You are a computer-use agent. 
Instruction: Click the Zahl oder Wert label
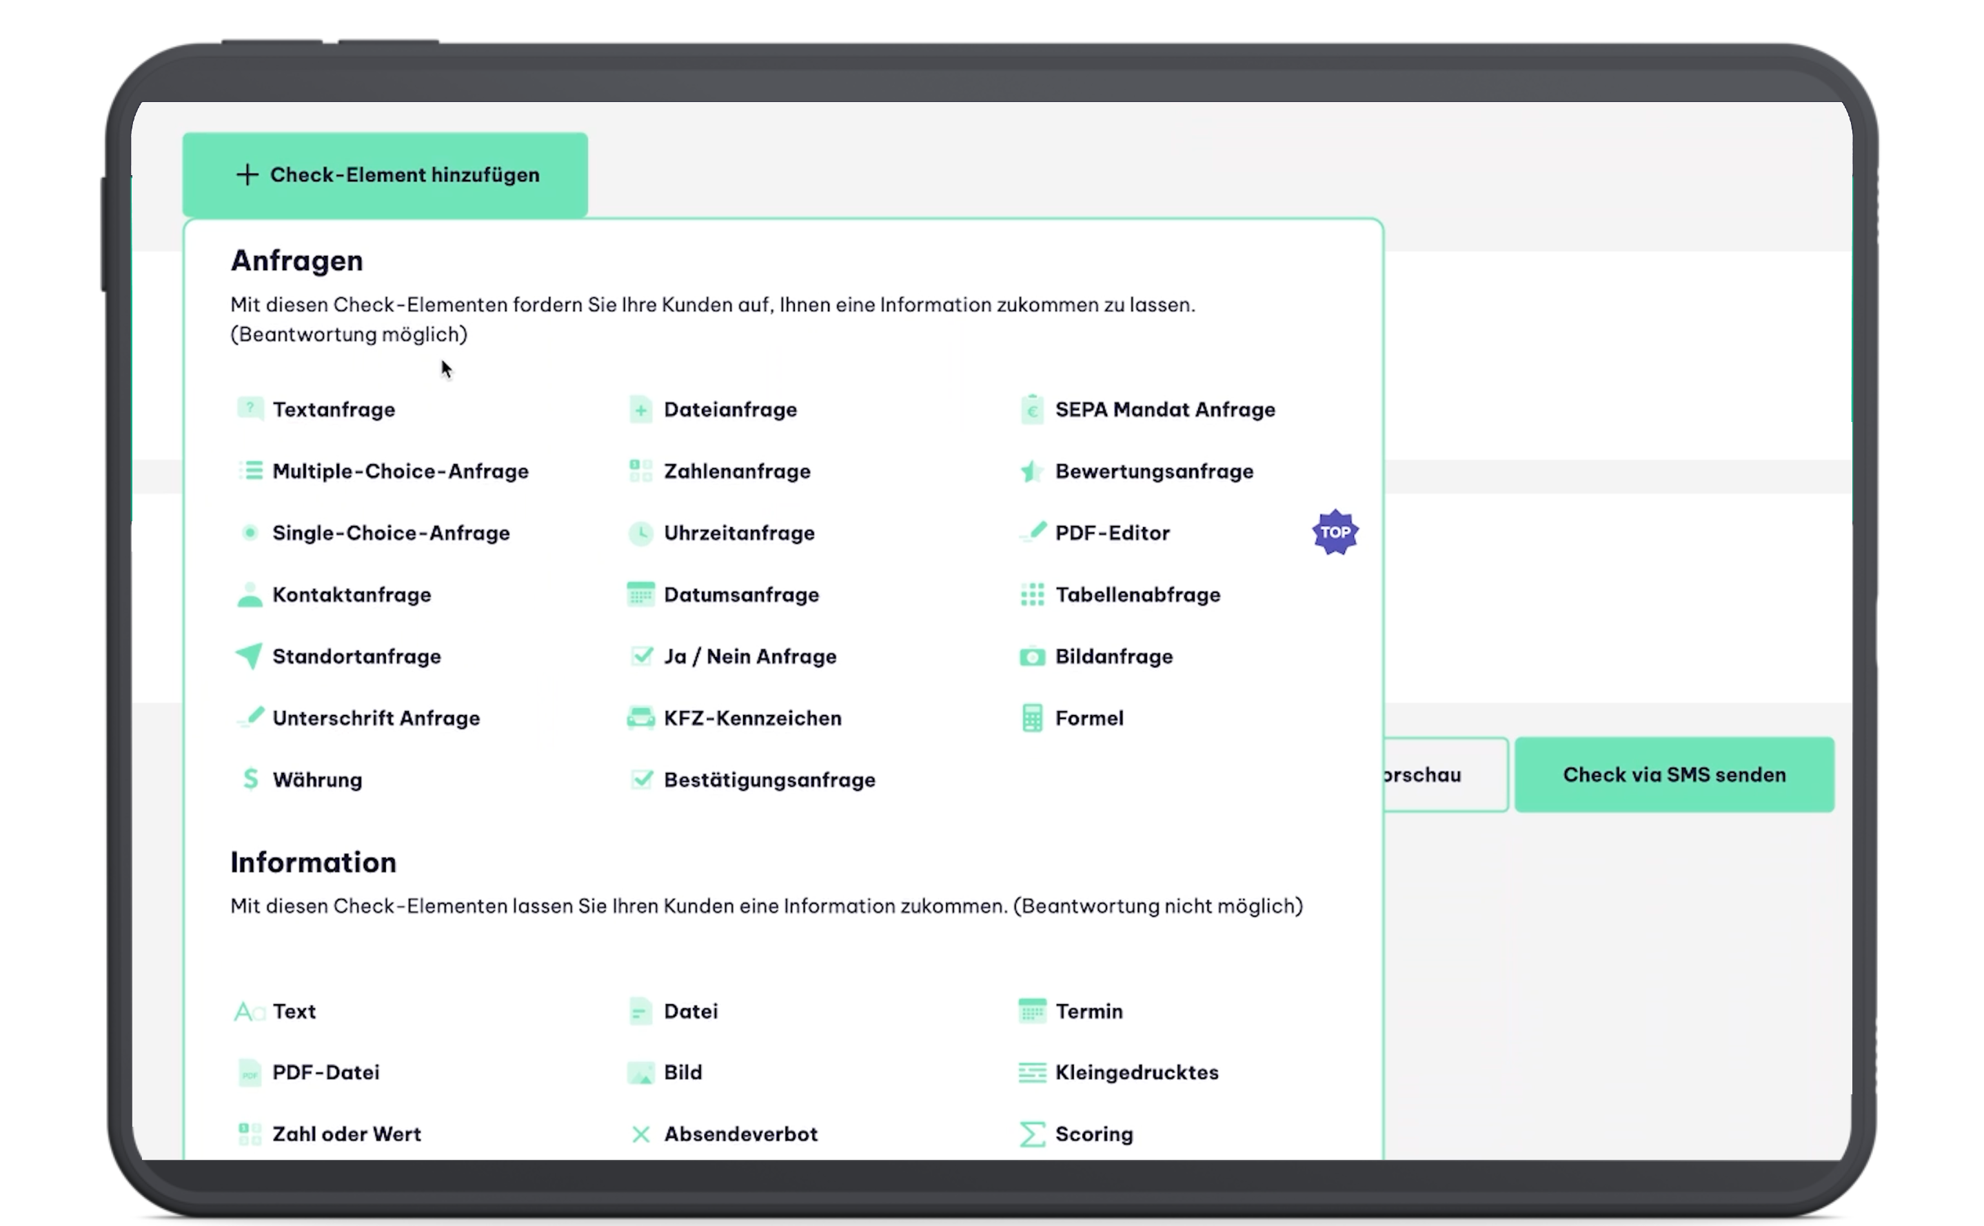[347, 1134]
